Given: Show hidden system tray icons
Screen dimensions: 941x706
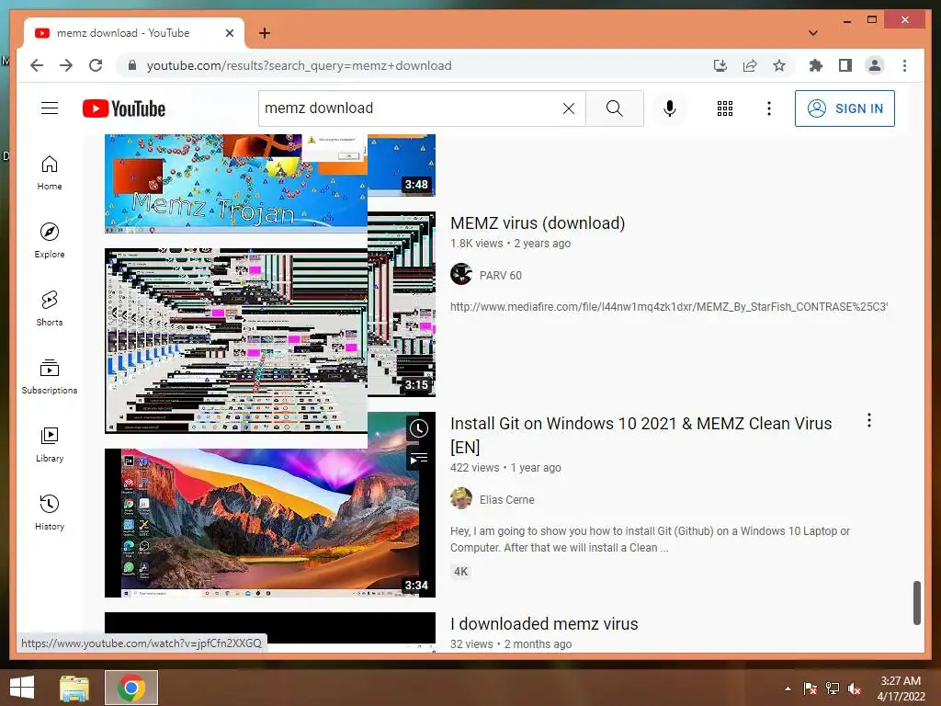Looking at the screenshot, I should [788, 689].
